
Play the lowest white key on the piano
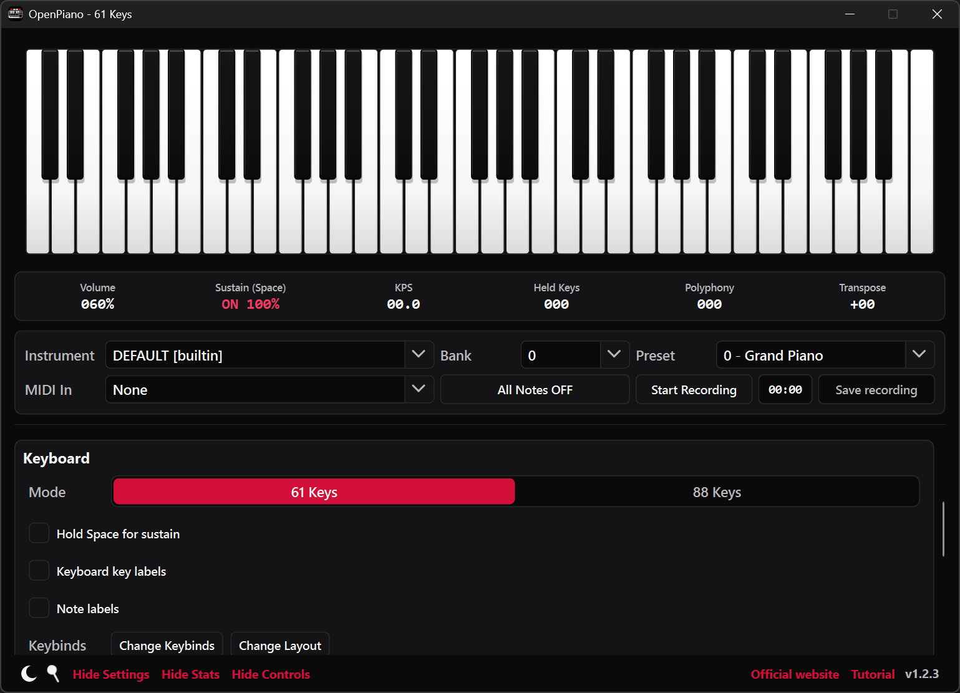(x=37, y=215)
